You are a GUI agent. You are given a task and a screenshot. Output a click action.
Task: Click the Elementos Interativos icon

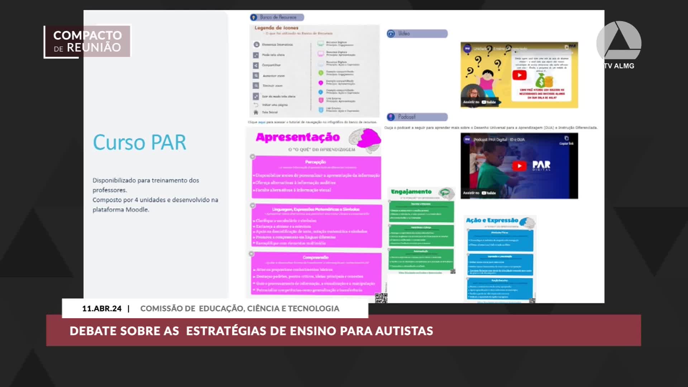click(256, 44)
